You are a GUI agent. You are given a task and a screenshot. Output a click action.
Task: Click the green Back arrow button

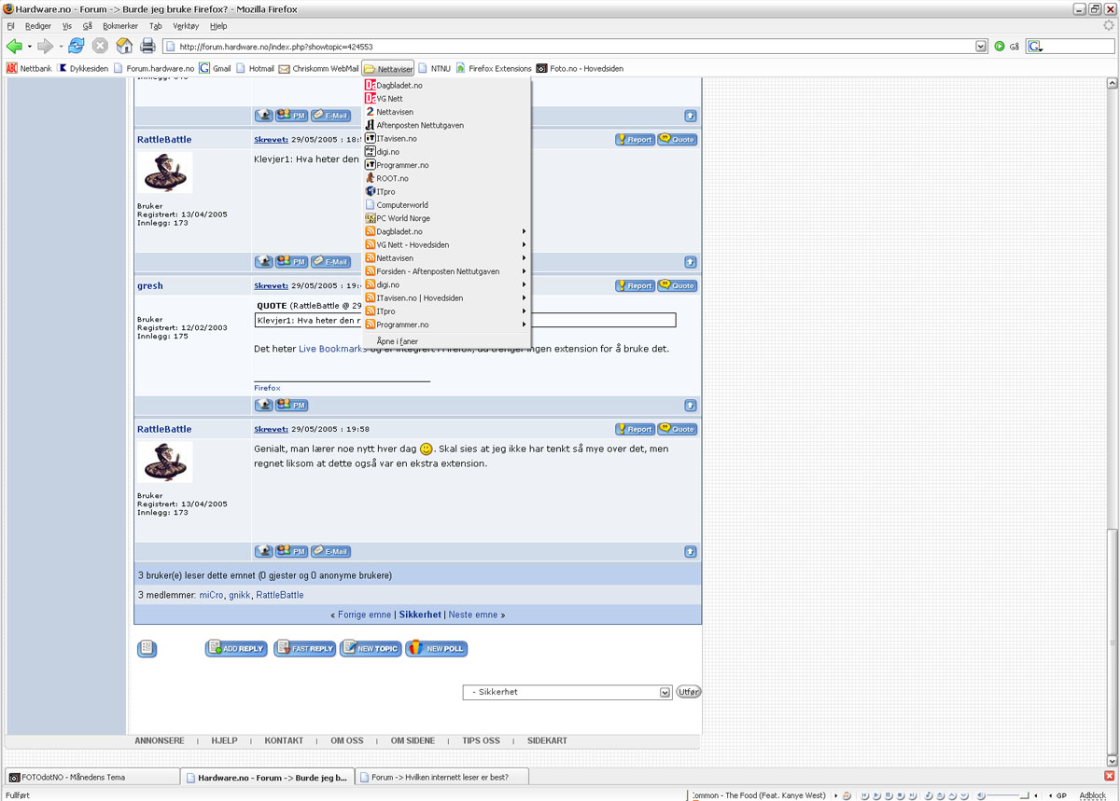[x=14, y=46]
